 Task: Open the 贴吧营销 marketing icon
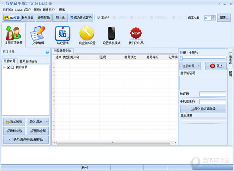tap(62, 35)
